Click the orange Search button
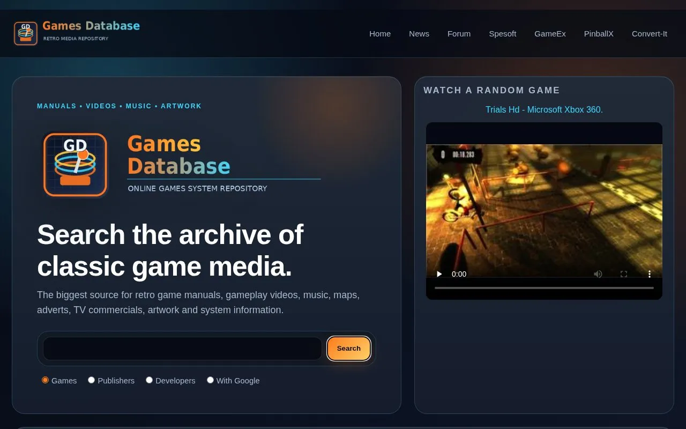Viewport: 686px width, 429px height. click(349, 349)
